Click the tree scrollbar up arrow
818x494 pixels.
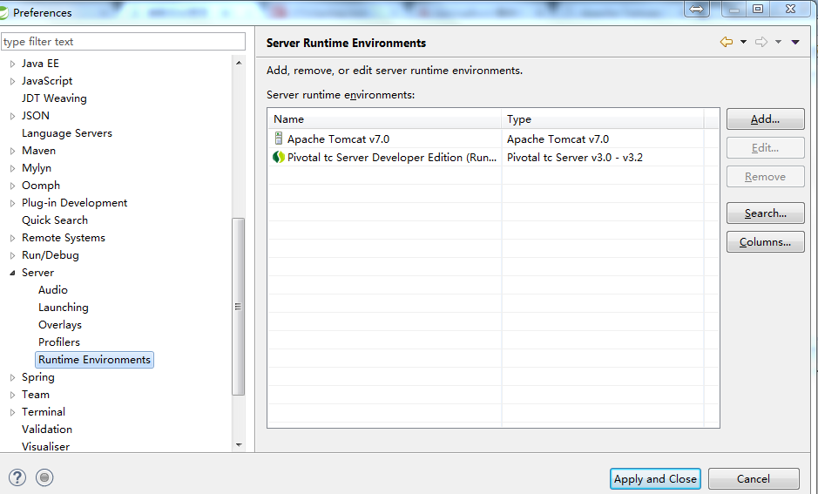coord(239,63)
